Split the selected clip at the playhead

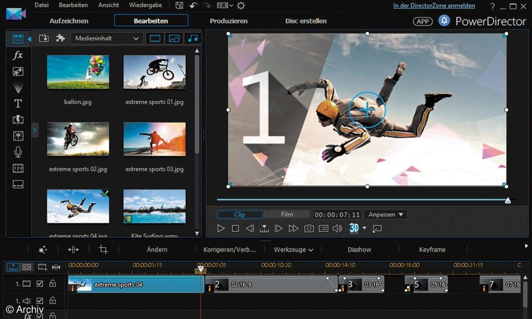(73, 250)
